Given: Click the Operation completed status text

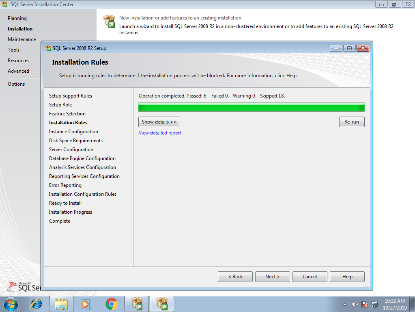Looking at the screenshot, I should [212, 96].
